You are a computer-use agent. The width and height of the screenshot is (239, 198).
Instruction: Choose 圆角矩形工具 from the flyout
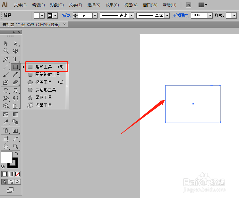44,74
